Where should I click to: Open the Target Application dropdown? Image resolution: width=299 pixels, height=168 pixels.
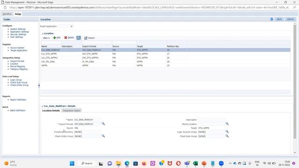[65, 26]
